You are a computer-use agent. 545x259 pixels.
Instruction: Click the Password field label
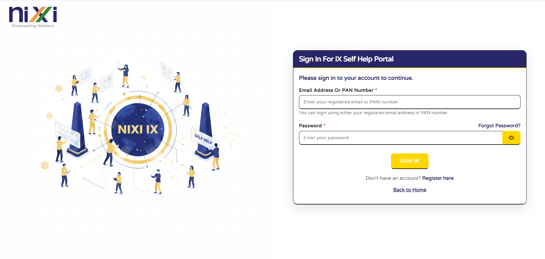(310, 126)
